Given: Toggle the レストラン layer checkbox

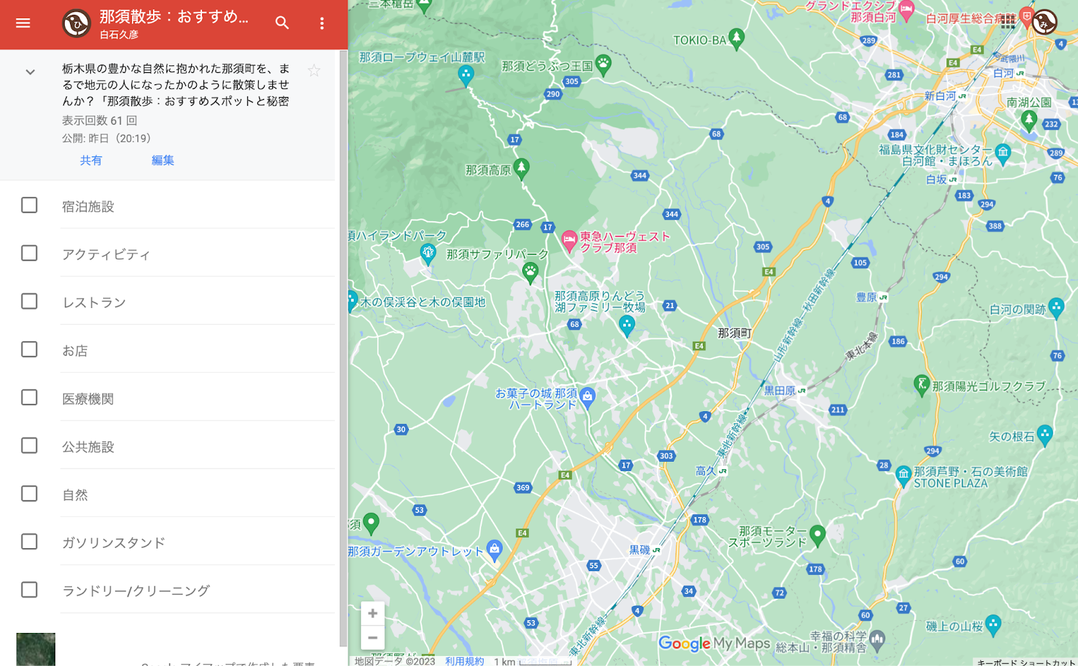Looking at the screenshot, I should coord(29,301).
